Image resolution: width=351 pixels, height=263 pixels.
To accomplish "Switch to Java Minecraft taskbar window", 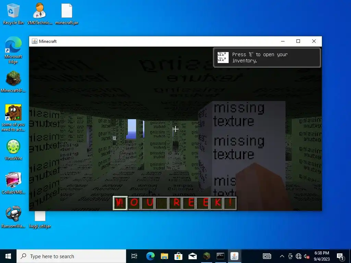I will [234, 256].
